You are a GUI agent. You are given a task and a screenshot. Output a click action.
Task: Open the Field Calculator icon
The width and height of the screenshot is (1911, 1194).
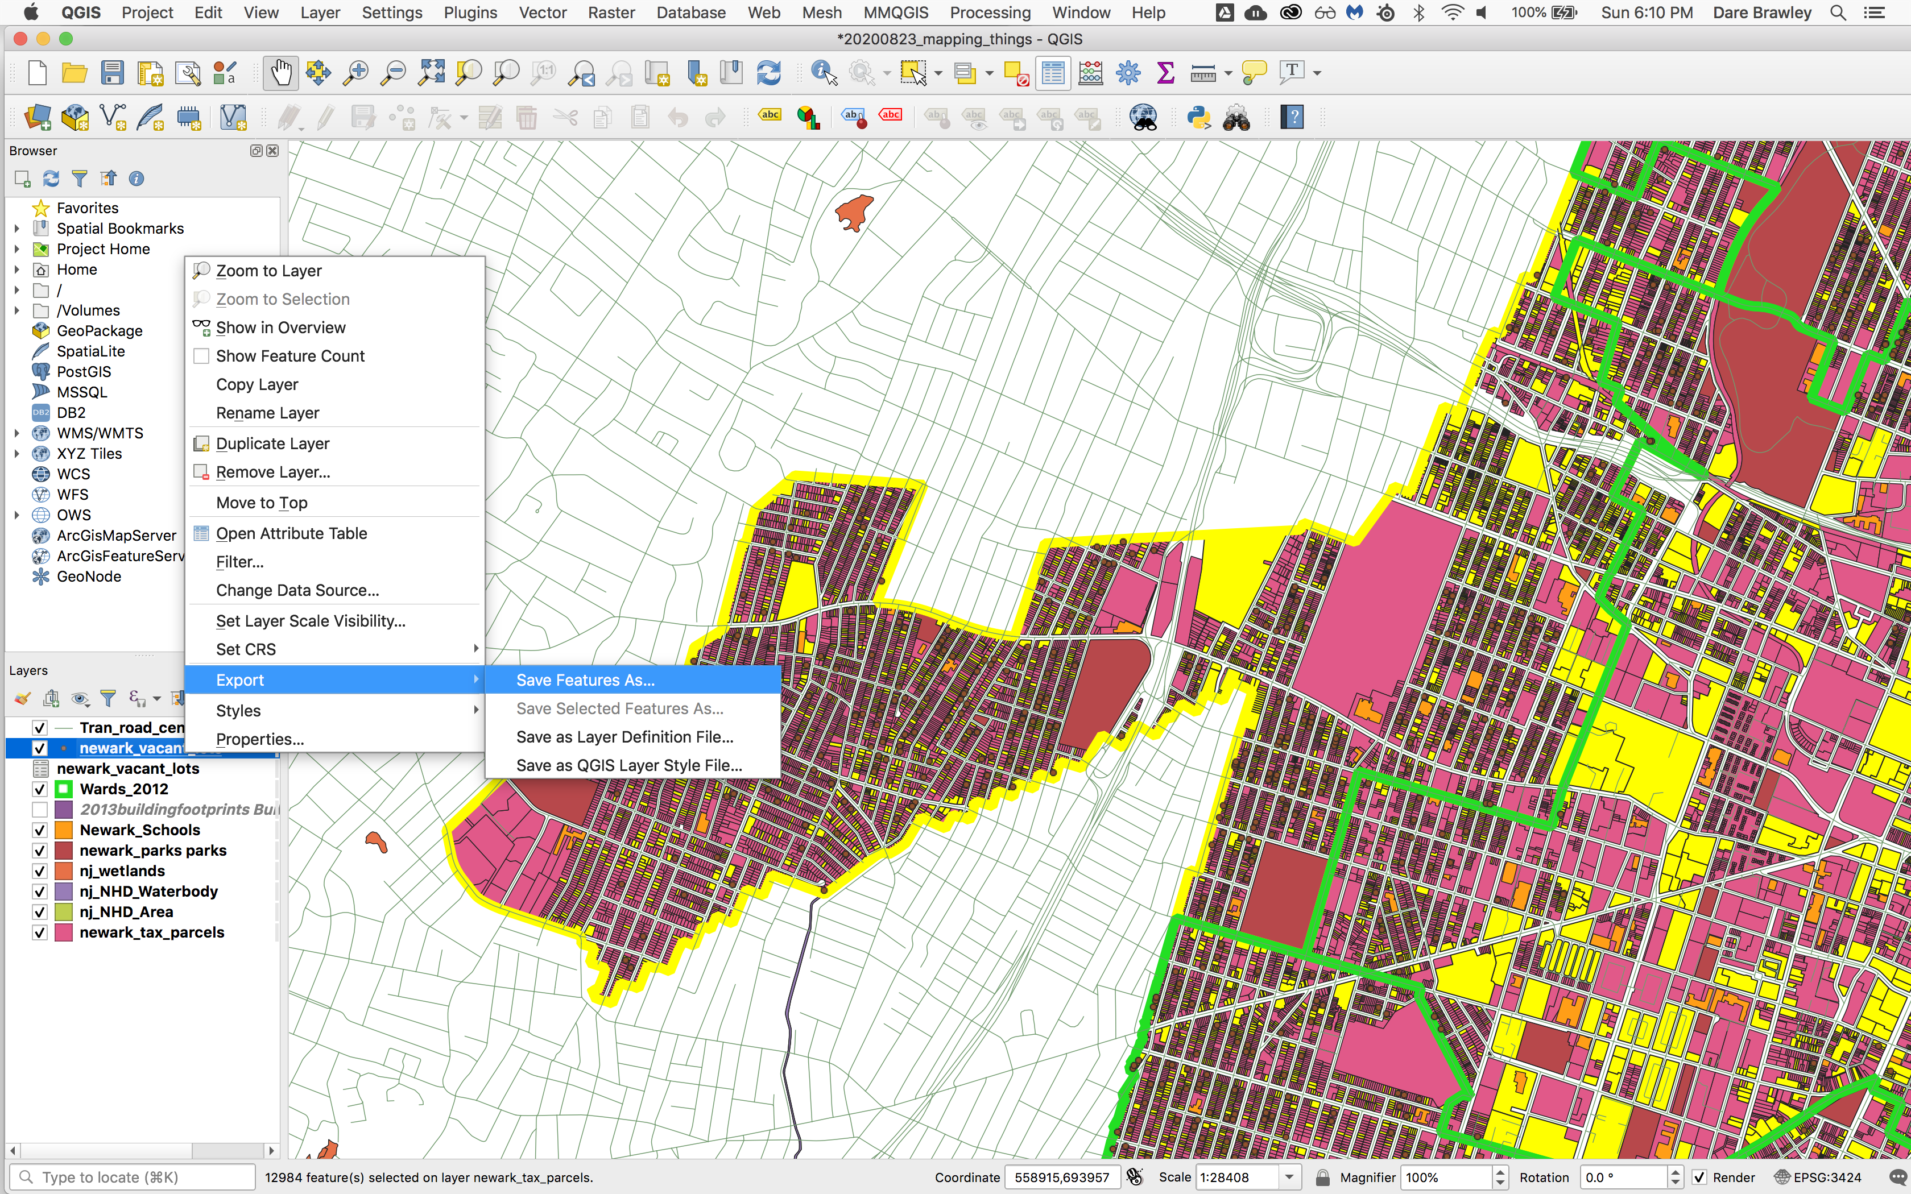tap(1090, 73)
